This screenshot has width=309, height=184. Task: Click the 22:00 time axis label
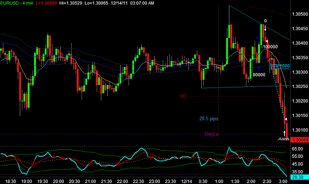(x=123, y=181)
